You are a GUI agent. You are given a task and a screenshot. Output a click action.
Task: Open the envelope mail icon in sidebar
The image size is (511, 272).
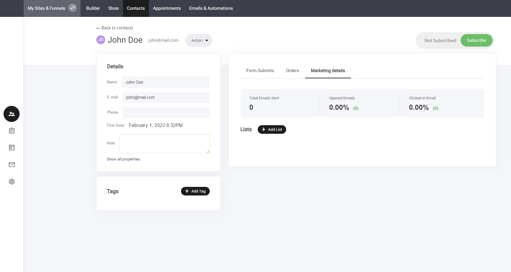pyautogui.click(x=12, y=165)
